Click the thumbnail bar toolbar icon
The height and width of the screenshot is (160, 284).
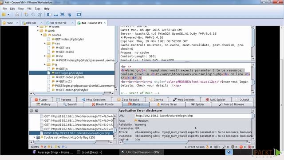tap(56, 15)
